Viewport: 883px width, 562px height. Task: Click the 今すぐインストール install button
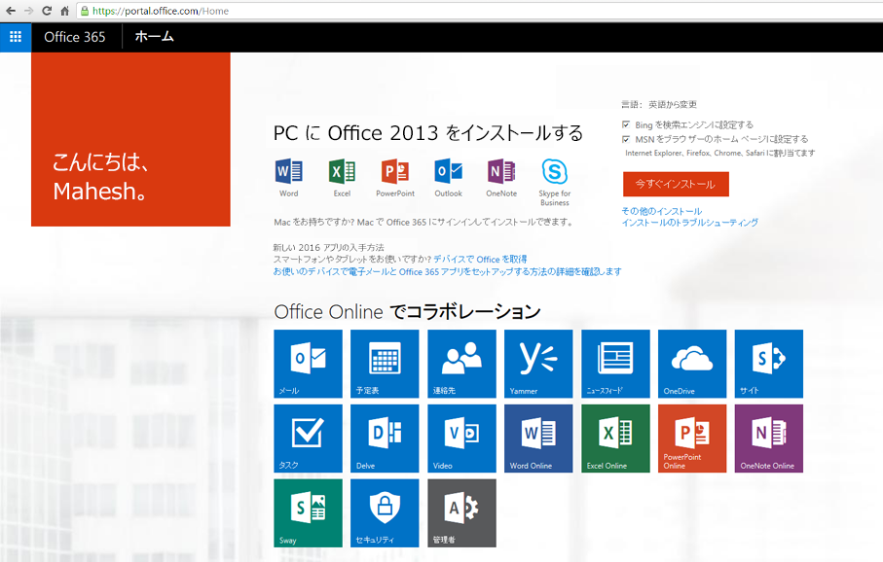pos(676,184)
